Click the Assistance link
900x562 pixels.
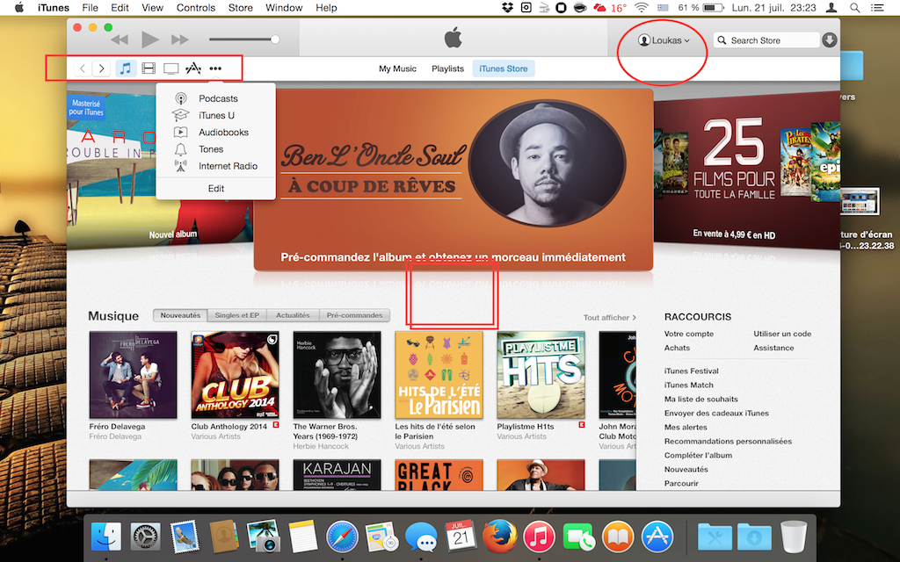point(773,348)
